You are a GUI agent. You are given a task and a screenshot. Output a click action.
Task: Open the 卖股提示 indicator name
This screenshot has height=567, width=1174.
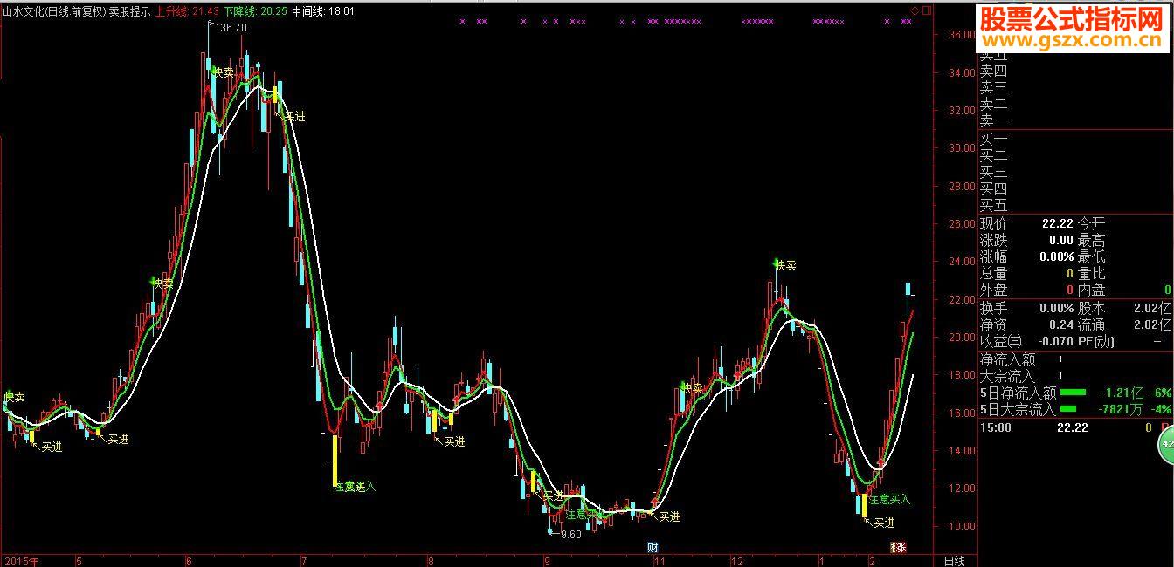click(129, 12)
